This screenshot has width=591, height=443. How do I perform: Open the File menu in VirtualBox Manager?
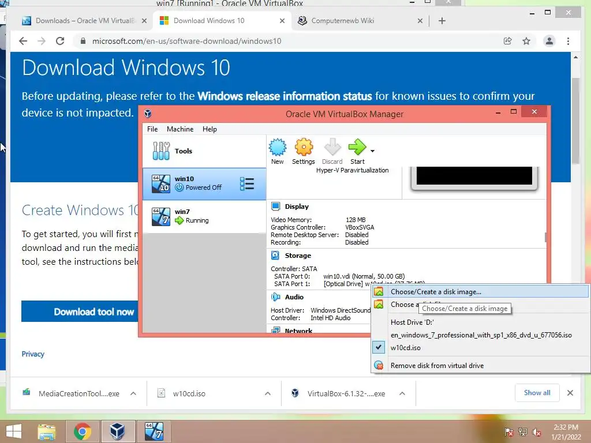coord(152,129)
